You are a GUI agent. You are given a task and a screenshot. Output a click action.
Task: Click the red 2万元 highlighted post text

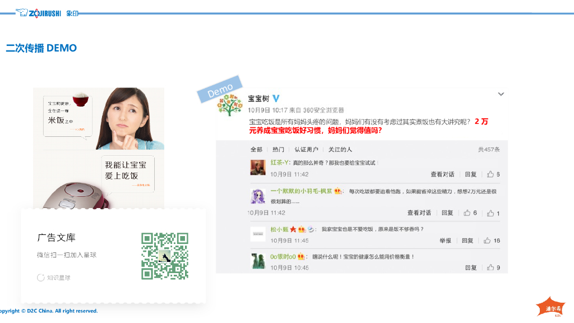click(x=368, y=126)
